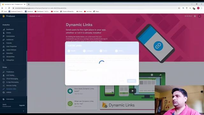Bookmark this page with star icon
The image size is (204, 115).
click(179, 8)
